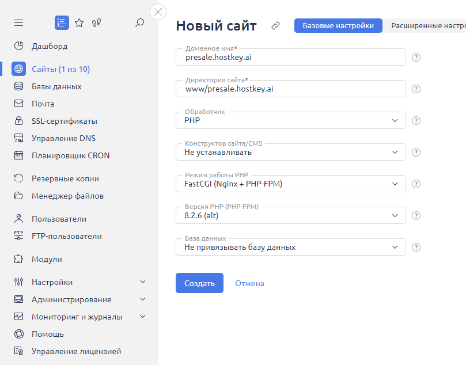
Task: Open SSL-сертификаты menu item
Action: point(65,121)
